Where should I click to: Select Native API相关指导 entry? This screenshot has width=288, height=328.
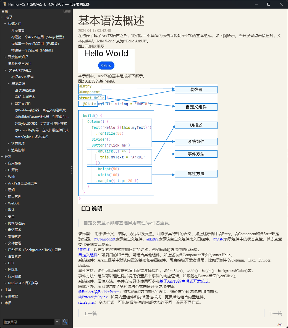click(x=23, y=283)
